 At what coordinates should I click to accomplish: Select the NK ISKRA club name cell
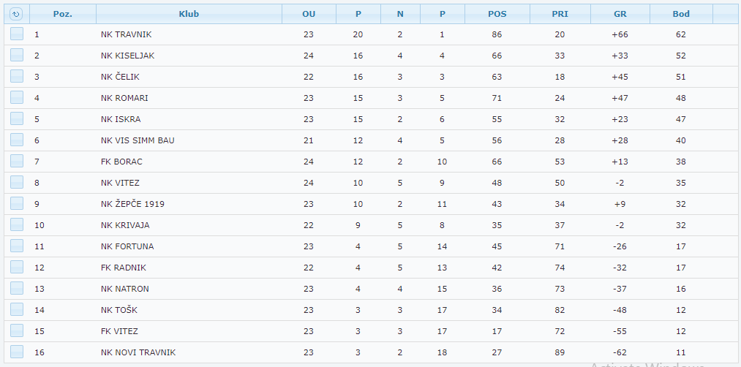click(121, 119)
